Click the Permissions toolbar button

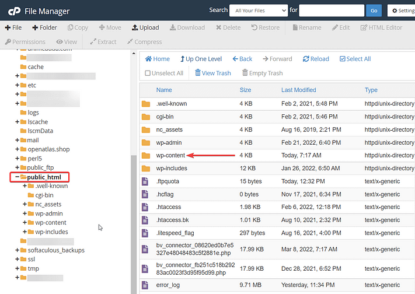[25, 42]
